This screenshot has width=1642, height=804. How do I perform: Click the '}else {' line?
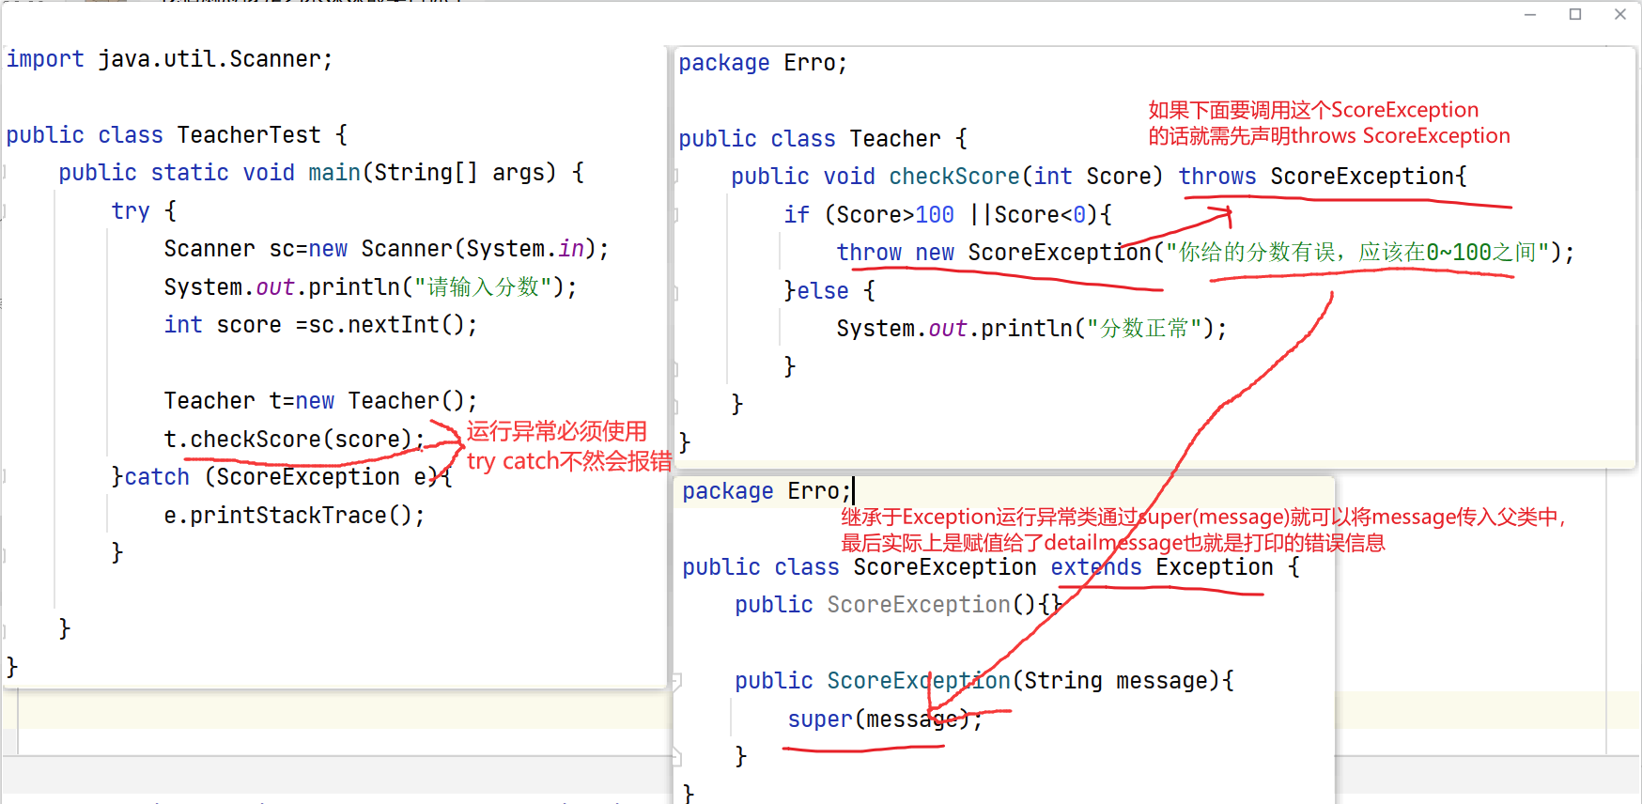coord(829,291)
